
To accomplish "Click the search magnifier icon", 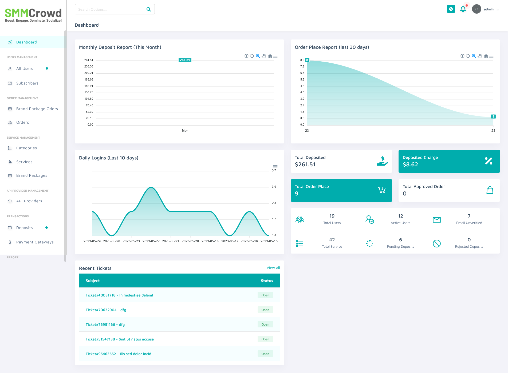I will click(148, 9).
